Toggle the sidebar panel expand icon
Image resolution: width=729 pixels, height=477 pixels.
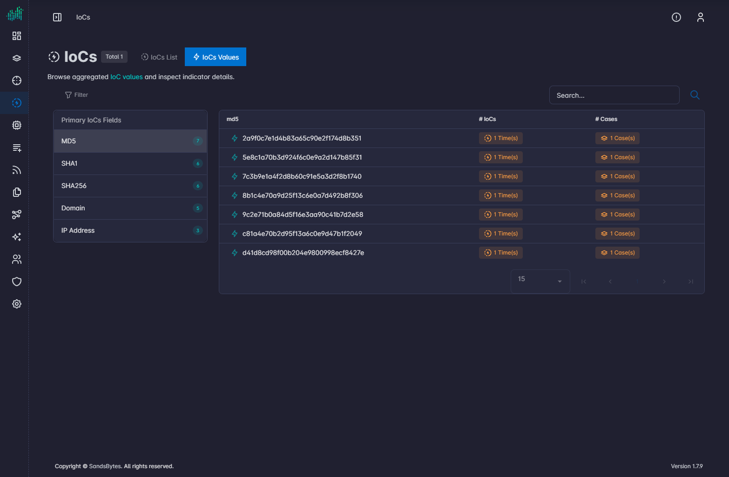[57, 17]
